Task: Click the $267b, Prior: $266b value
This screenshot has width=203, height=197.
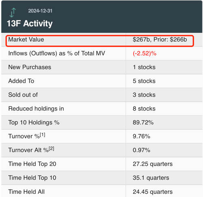Action: (x=160, y=40)
